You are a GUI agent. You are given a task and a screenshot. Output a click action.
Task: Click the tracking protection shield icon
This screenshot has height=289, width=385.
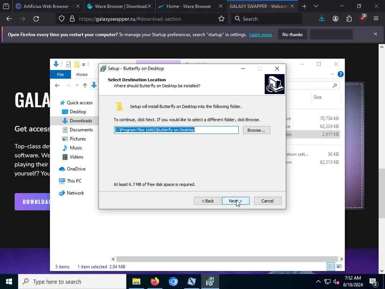[x=62, y=19]
